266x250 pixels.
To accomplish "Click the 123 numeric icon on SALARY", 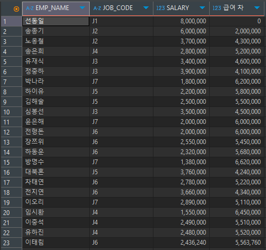I will click(x=160, y=8).
